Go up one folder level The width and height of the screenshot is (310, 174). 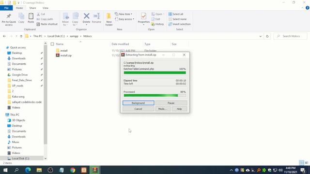(x=21, y=36)
